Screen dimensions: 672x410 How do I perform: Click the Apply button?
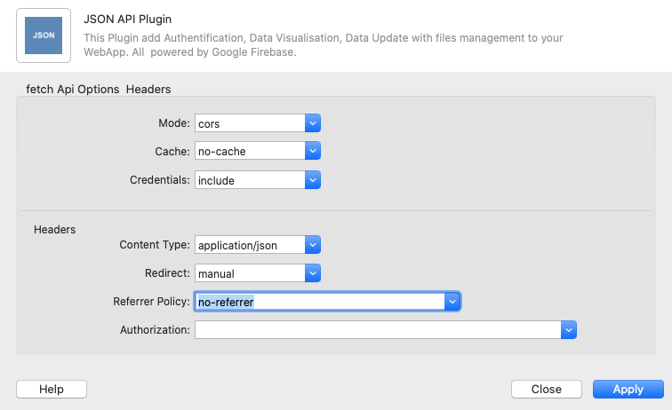pos(628,389)
